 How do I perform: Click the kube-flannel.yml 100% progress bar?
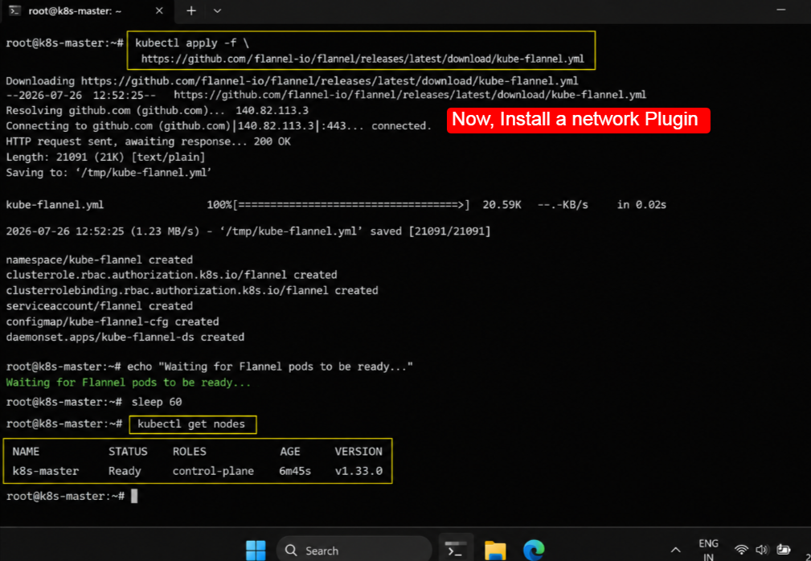point(338,205)
